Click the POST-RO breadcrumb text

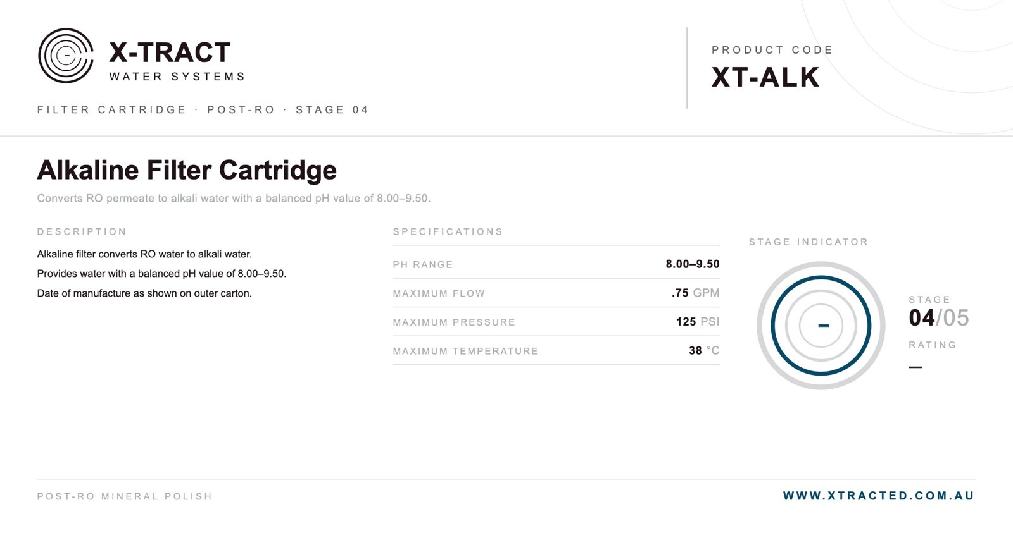coord(241,109)
